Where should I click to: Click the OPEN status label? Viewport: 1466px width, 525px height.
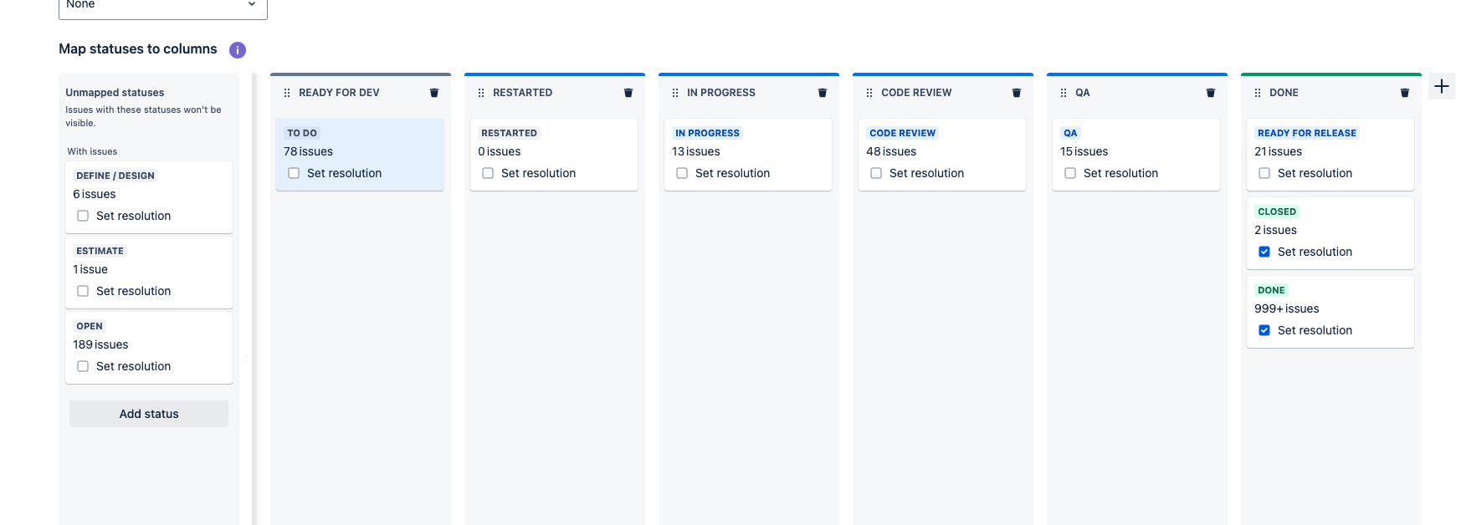[x=90, y=326]
